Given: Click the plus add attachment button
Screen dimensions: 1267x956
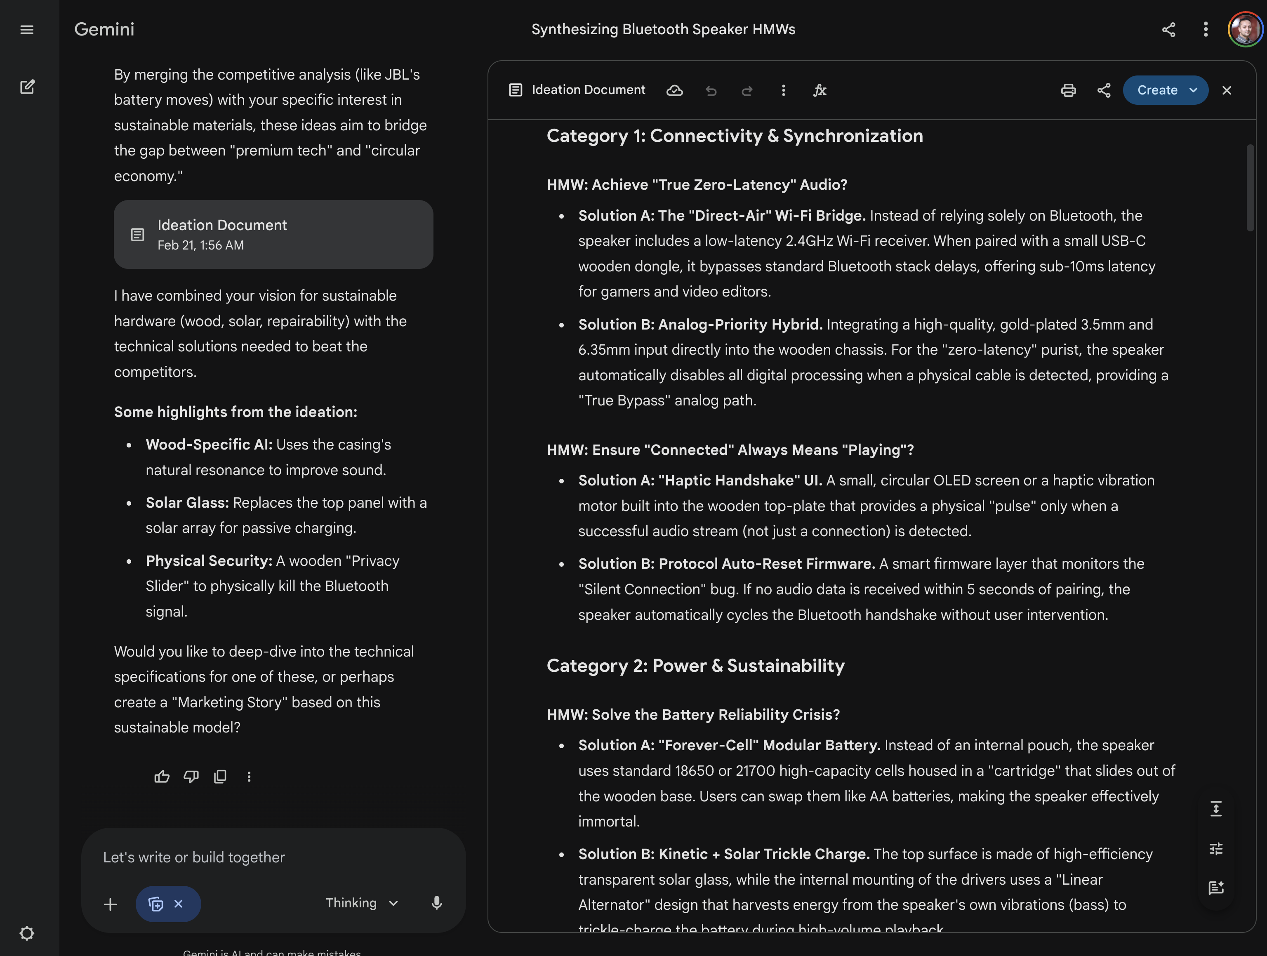Looking at the screenshot, I should pos(111,904).
